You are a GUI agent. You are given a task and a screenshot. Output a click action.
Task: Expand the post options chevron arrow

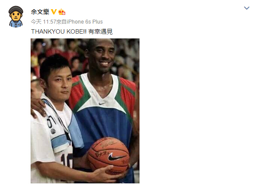247,8
